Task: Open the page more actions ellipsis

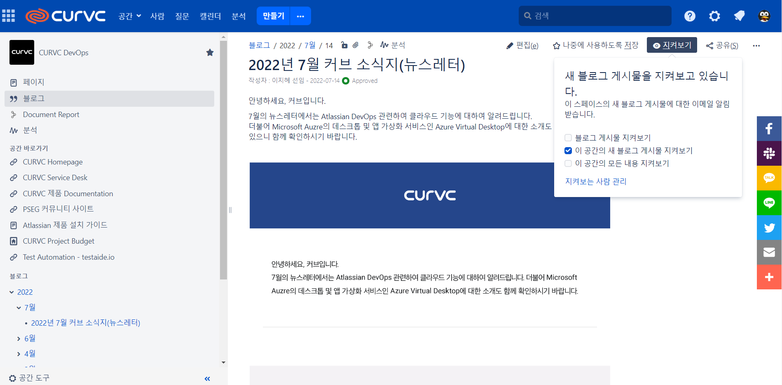Action: click(x=756, y=45)
